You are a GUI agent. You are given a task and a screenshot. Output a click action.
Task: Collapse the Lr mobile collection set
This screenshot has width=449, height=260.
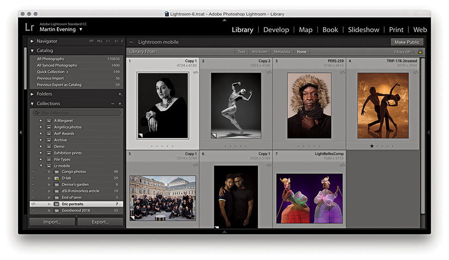pos(41,165)
